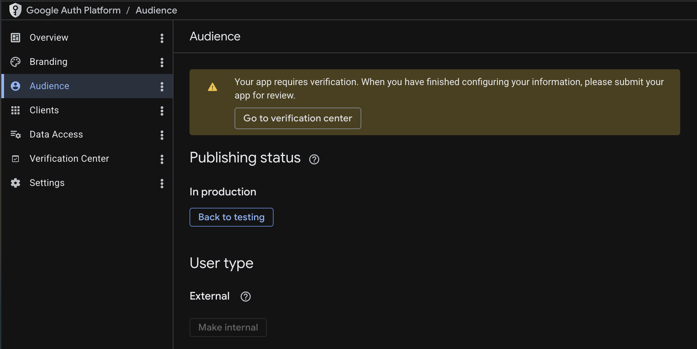Click the Verification Center checkbox icon

(x=15, y=159)
